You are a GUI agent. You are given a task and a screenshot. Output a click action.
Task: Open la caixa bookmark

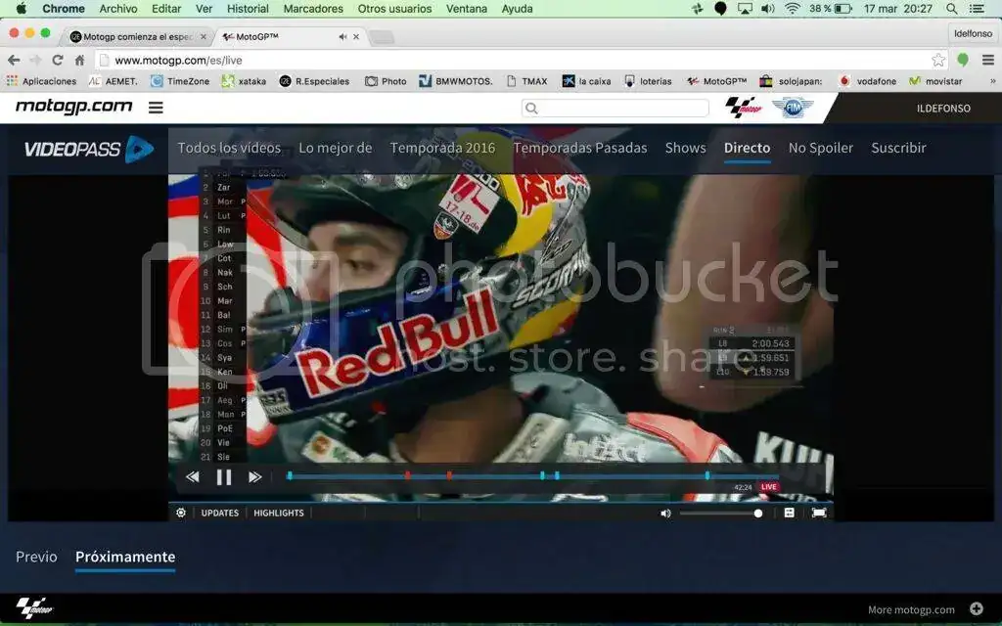(x=587, y=81)
